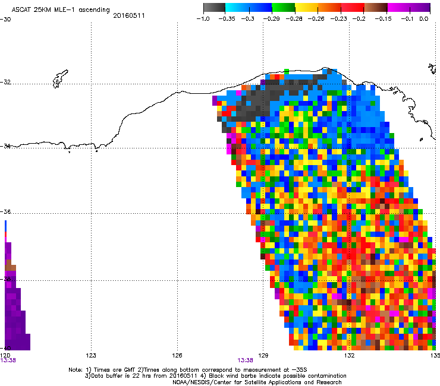Click the '-0.1' color bar label

pyautogui.click(x=407, y=19)
